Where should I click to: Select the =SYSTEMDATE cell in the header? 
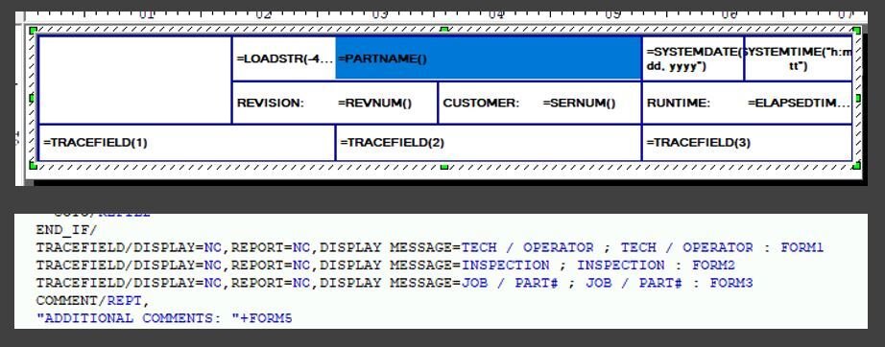(693, 58)
